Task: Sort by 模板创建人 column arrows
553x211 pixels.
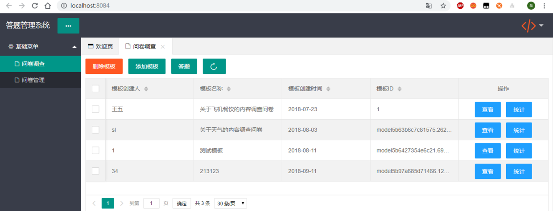Action: pos(146,89)
